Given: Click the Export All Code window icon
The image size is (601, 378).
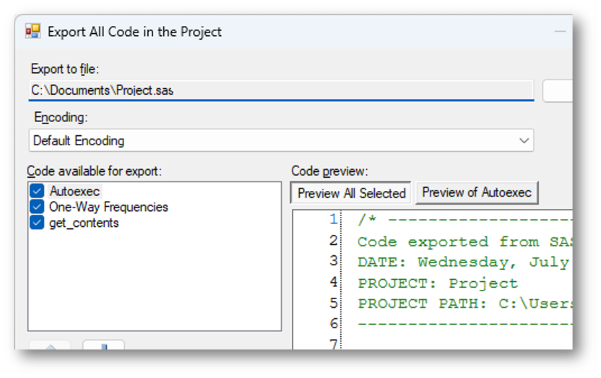Looking at the screenshot, I should tap(33, 31).
